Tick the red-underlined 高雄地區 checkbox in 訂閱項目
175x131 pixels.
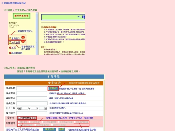[75, 122]
